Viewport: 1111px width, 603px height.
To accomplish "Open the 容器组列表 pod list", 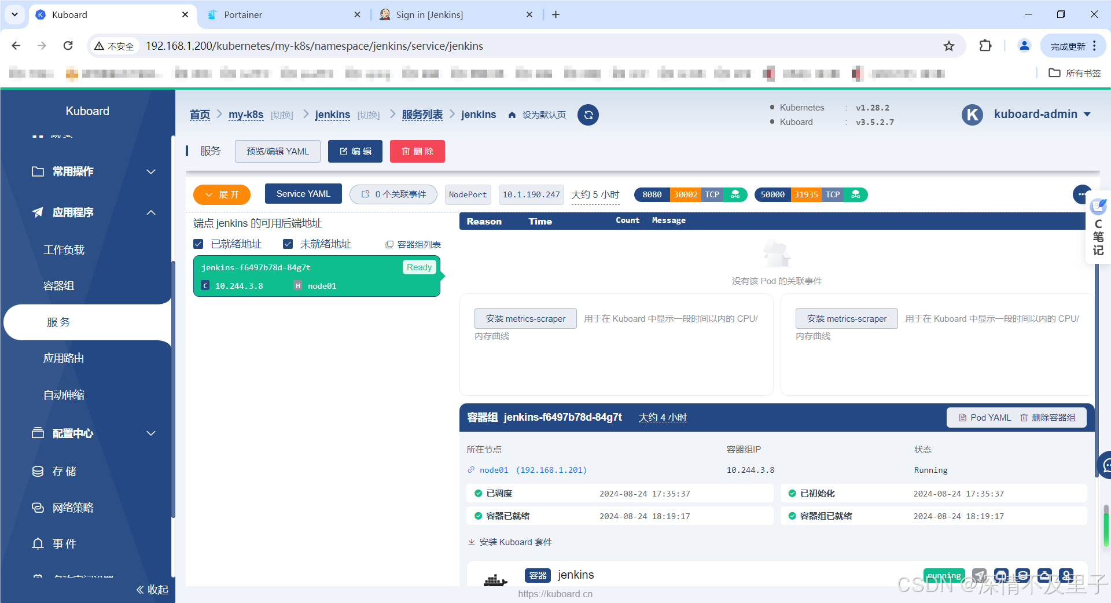I will click(x=413, y=244).
